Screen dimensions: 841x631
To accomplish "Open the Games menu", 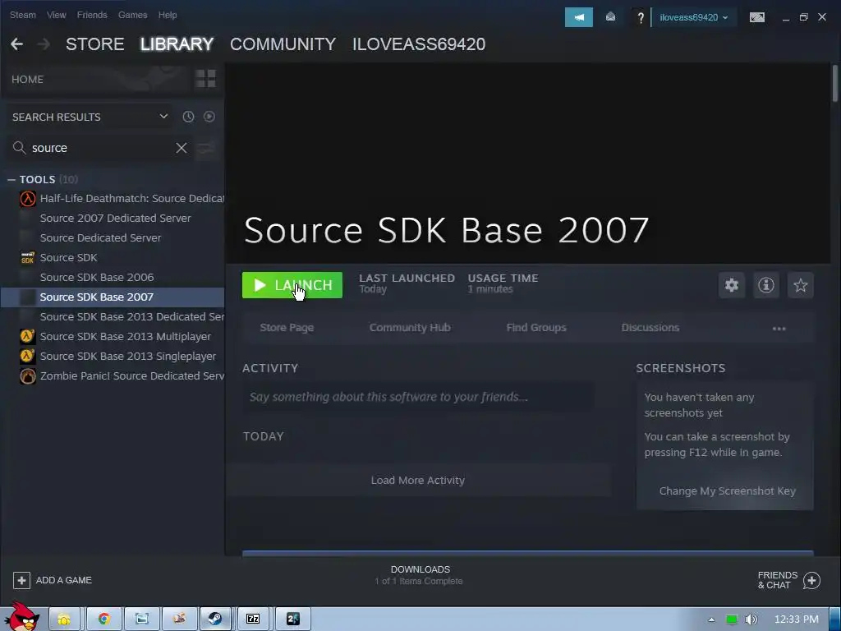I will 132,15.
